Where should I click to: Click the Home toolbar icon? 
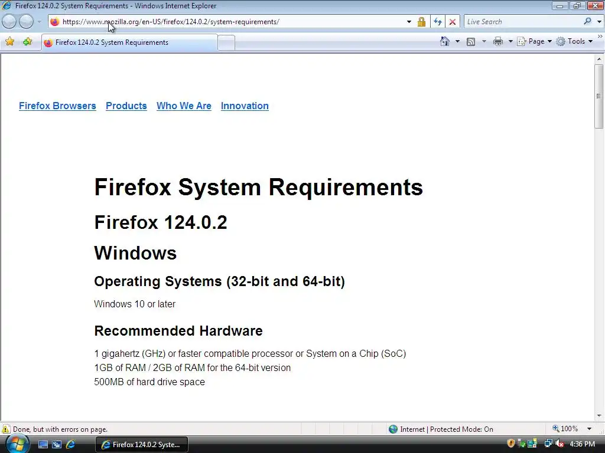(445, 41)
